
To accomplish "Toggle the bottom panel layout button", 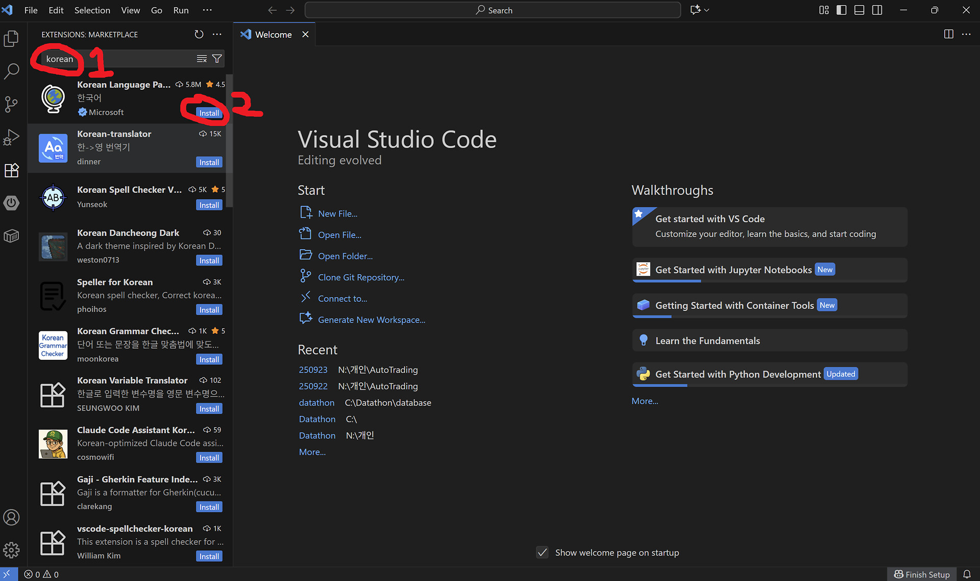I will (860, 10).
